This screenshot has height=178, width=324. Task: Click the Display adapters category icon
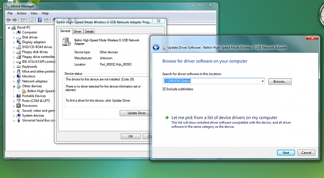pyautogui.click(x=19, y=42)
